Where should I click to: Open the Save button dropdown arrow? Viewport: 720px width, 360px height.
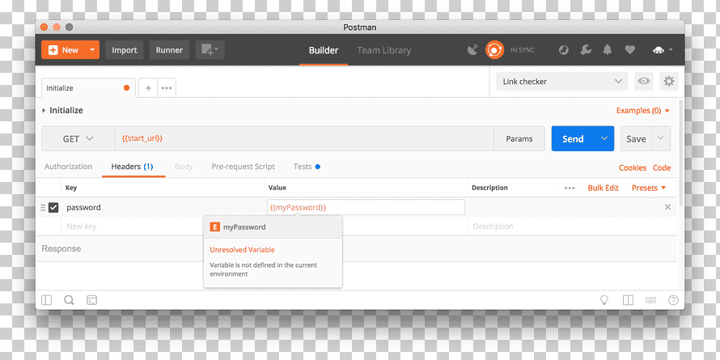pyautogui.click(x=661, y=138)
